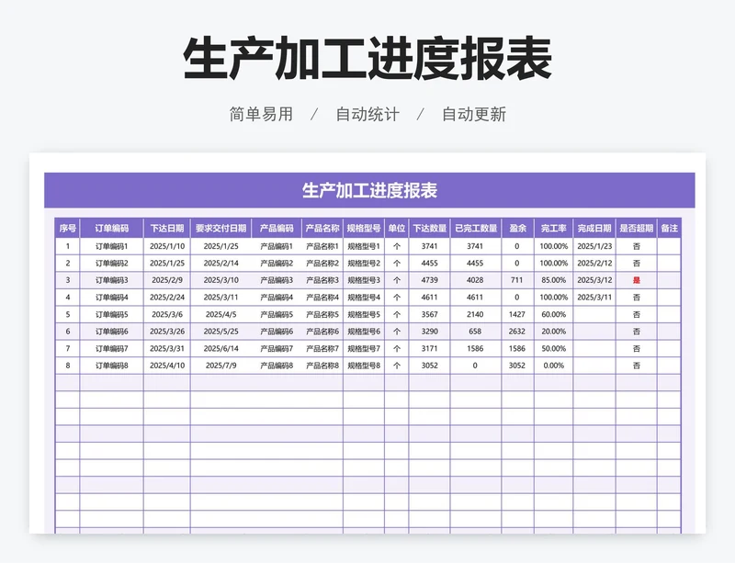Select the completion rate 85.00%
The width and height of the screenshot is (735, 563).
tap(554, 280)
